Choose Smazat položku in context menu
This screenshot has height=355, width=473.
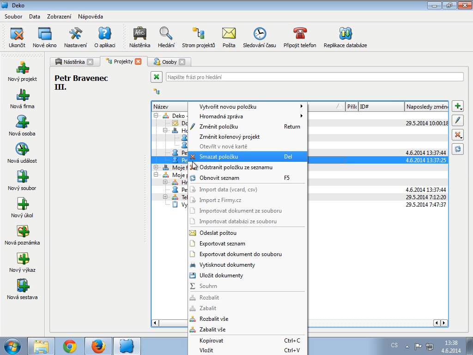click(x=218, y=157)
